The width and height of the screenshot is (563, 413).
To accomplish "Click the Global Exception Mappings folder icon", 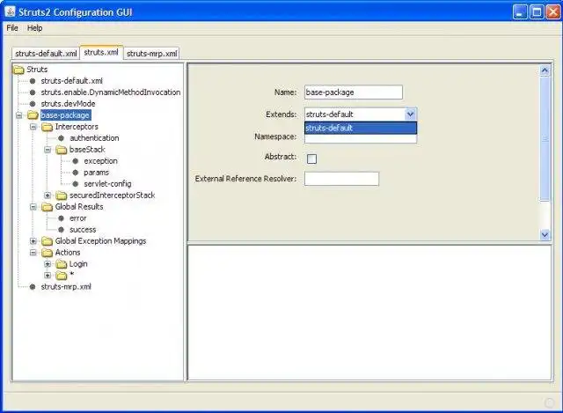I will (47, 241).
